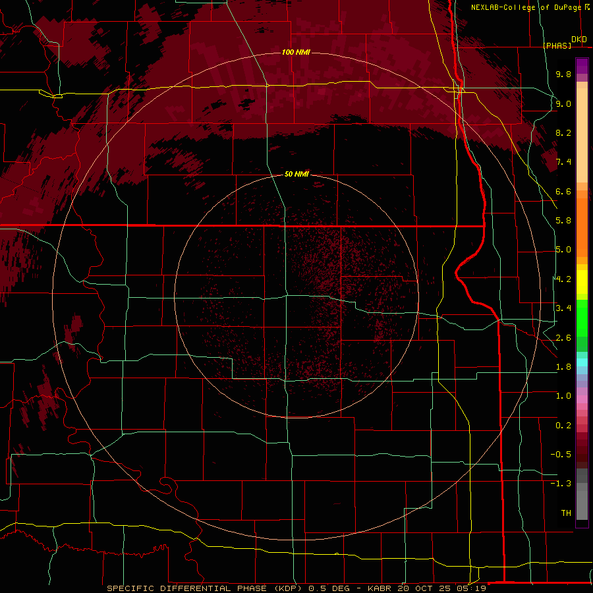Click the purple segment atop the color scale
Screen dimensions: 593x593
pyautogui.click(x=582, y=66)
